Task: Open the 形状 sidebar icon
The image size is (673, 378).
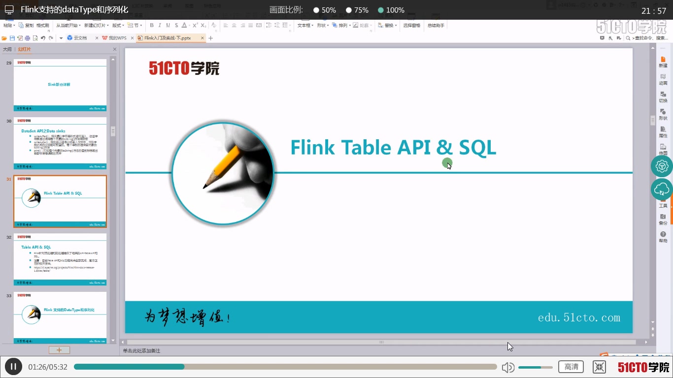Action: click(663, 115)
